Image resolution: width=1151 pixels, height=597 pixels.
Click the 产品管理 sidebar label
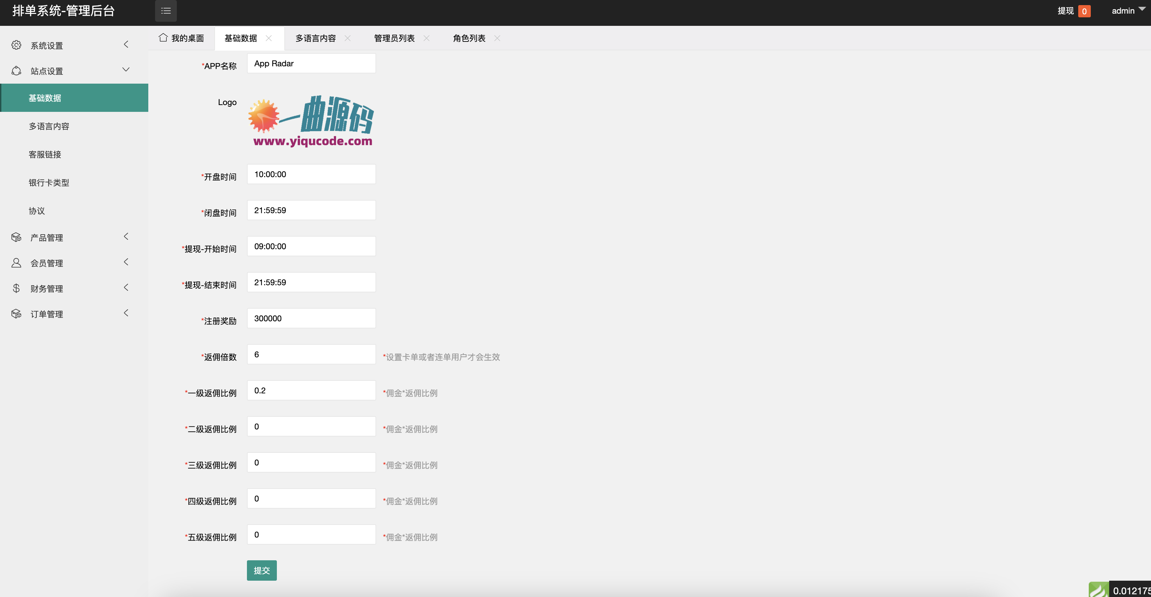(47, 238)
